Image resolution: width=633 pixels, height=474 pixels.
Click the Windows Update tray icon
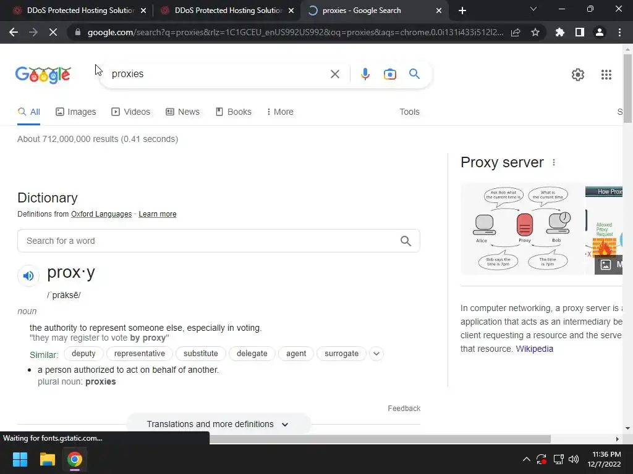click(542, 459)
